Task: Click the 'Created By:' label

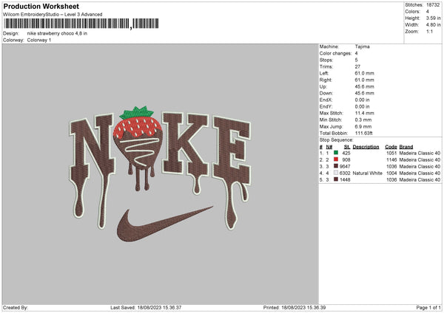Action: click(x=16, y=308)
